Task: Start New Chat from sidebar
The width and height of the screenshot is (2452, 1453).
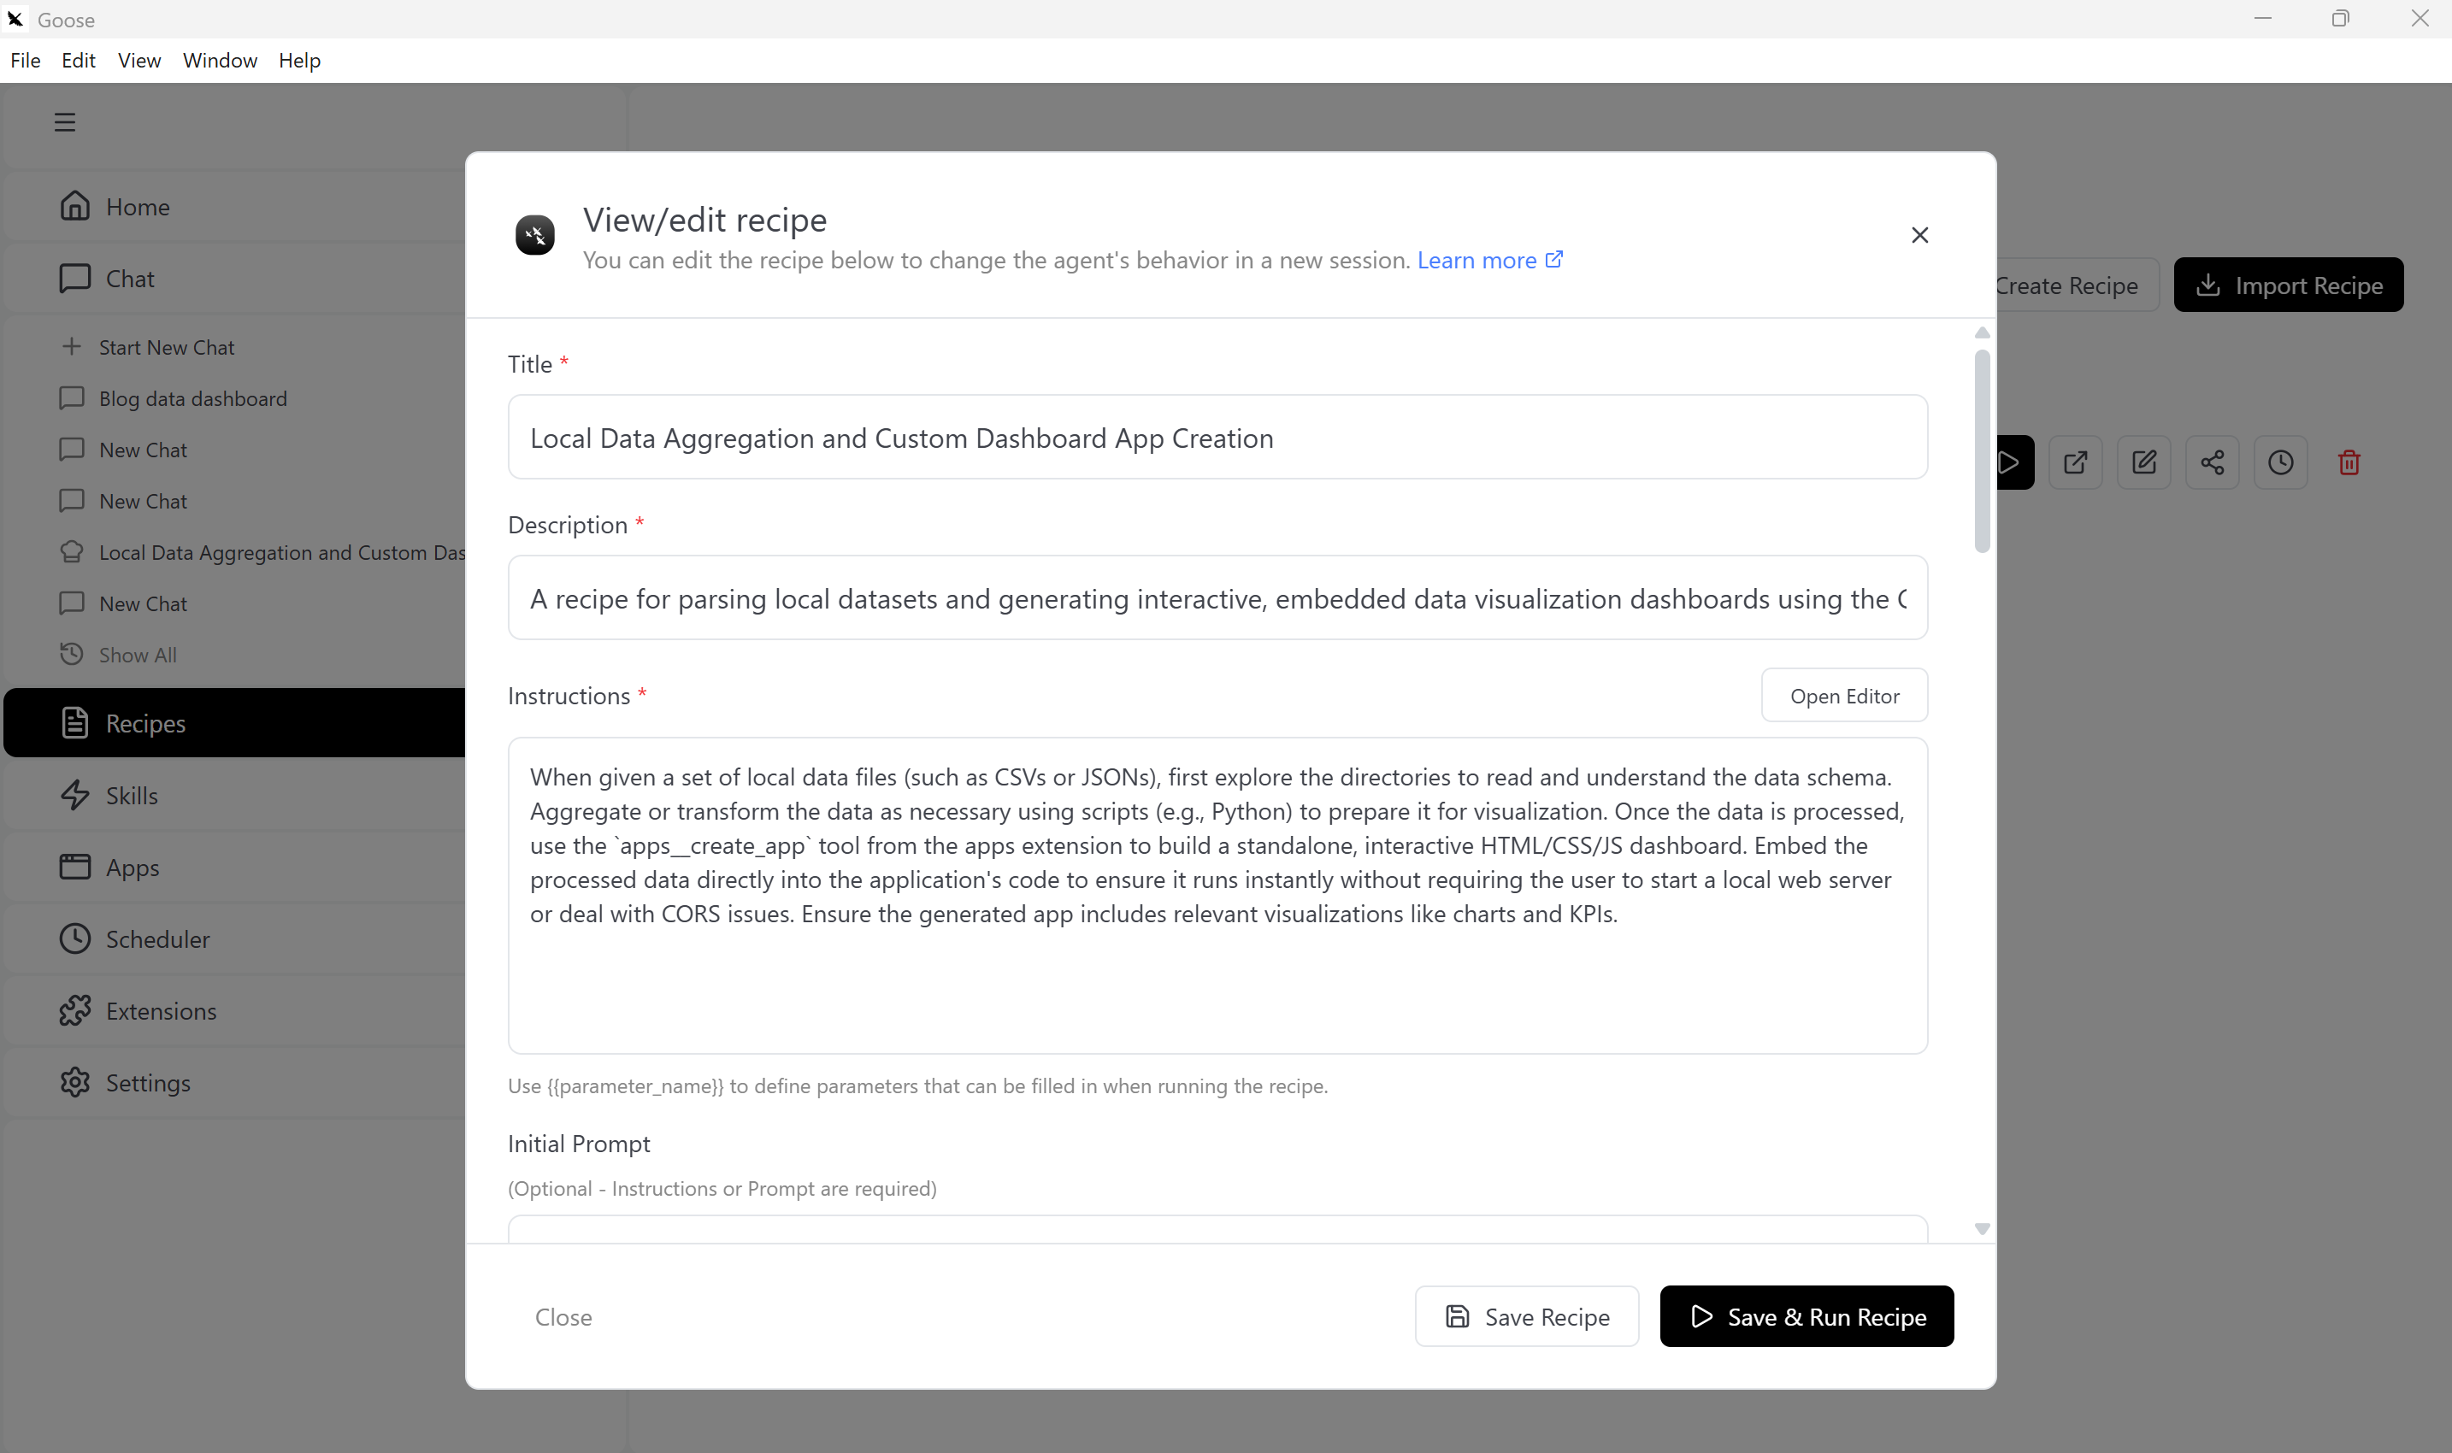Action: coord(167,348)
